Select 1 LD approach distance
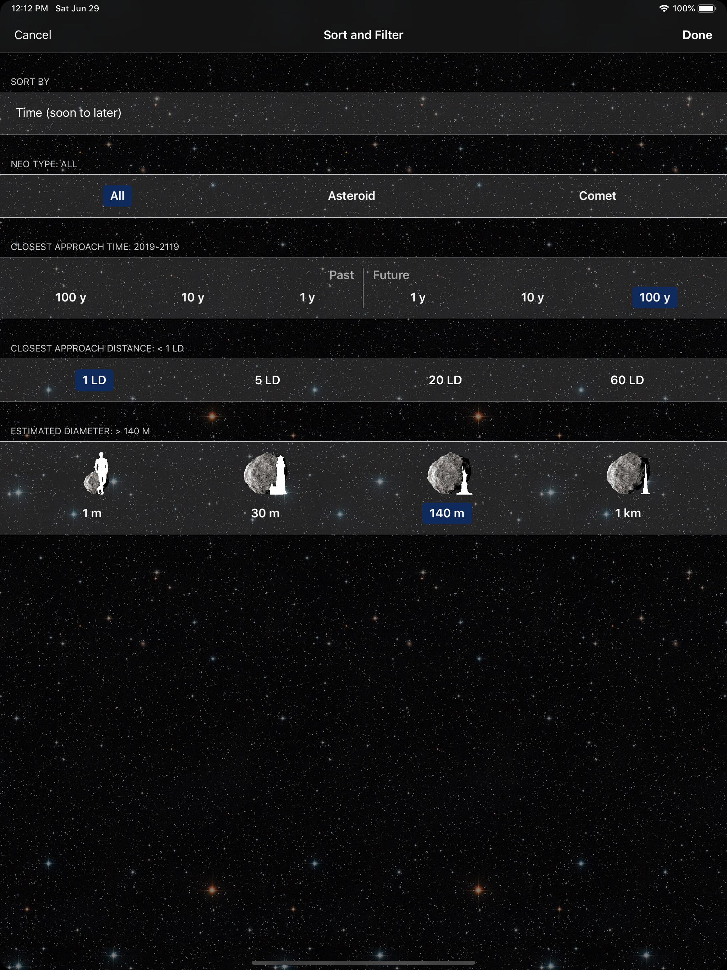The image size is (727, 970). tap(94, 380)
